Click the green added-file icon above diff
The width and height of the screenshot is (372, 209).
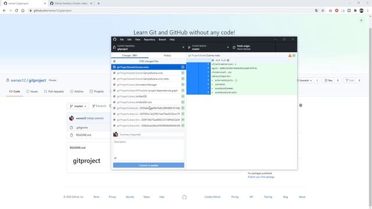coord(294,56)
